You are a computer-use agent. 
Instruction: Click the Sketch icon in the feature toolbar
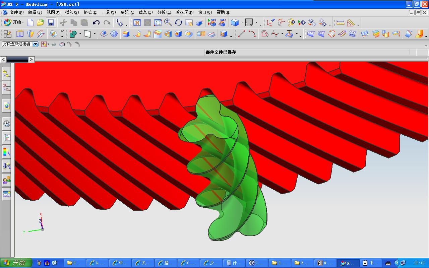tap(7, 34)
